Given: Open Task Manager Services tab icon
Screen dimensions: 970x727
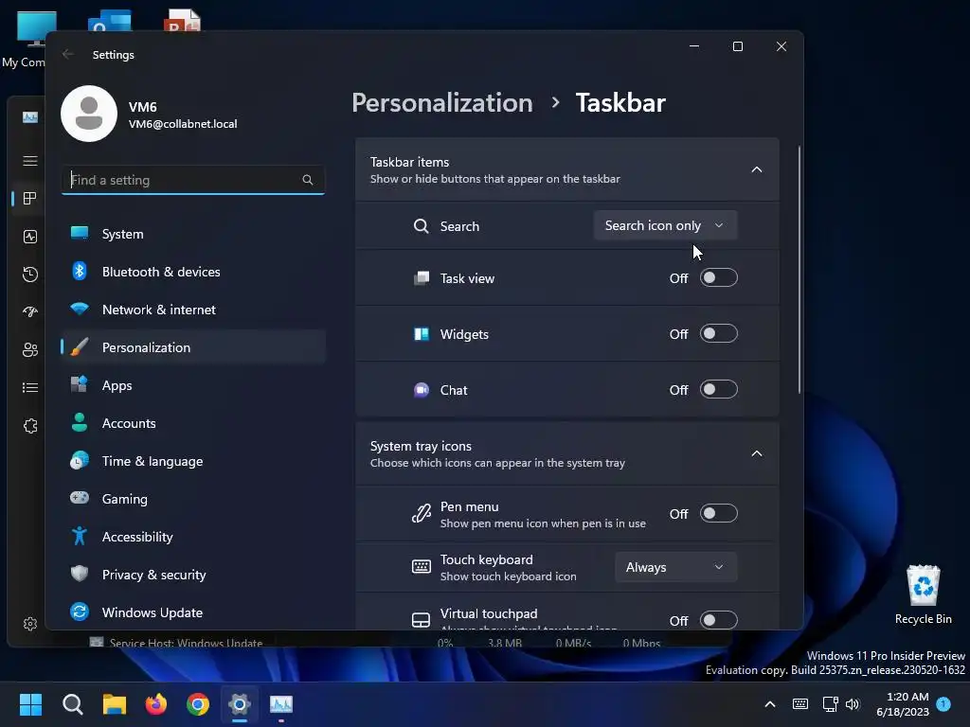Looking at the screenshot, I should 29,426.
